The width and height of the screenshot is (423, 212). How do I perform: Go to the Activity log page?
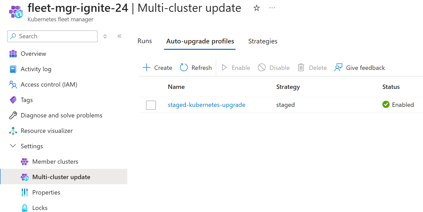click(36, 69)
